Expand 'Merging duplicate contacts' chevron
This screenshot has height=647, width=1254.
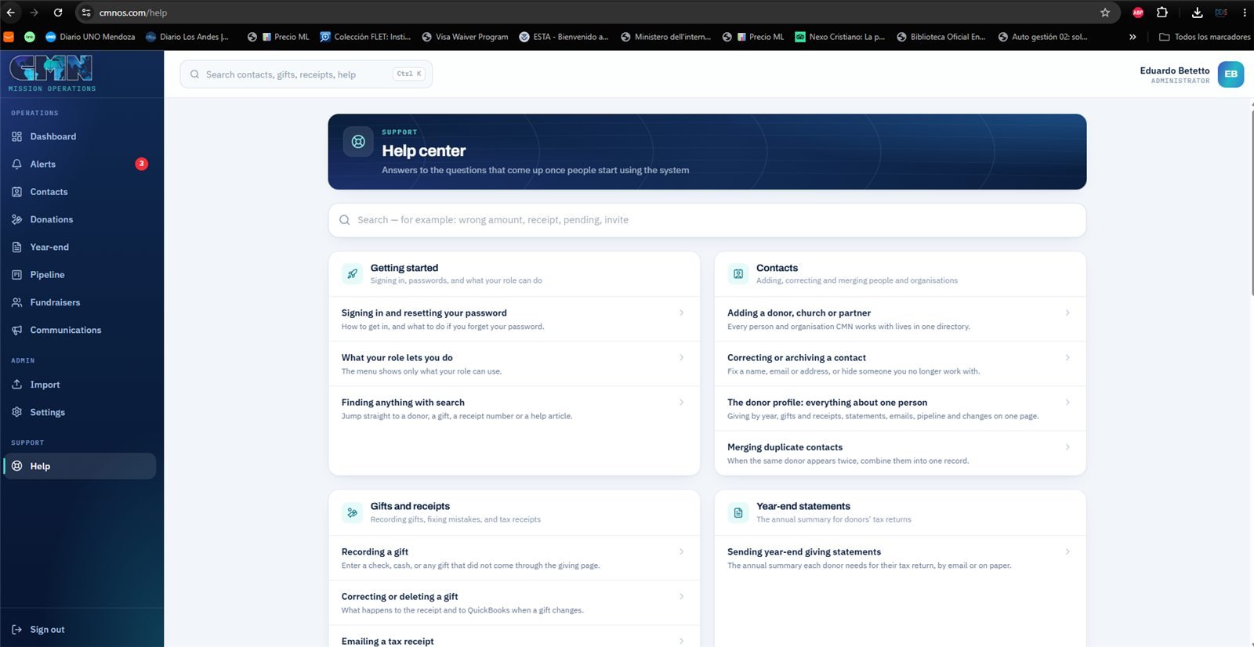click(x=1067, y=447)
